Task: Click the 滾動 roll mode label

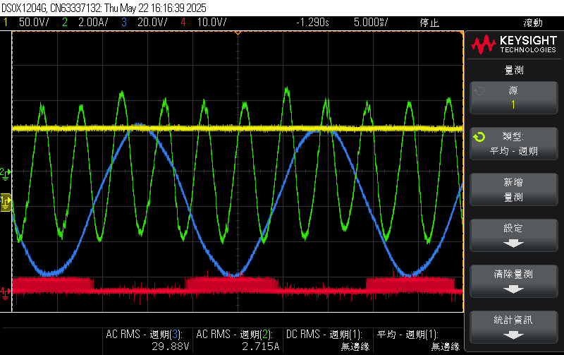Action: [x=533, y=23]
